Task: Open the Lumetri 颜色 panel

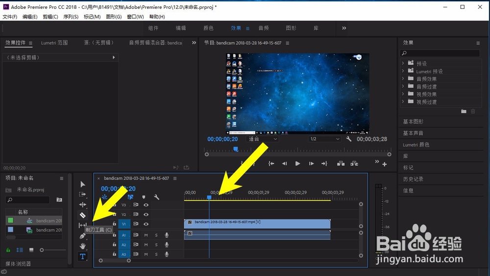Action: tap(416, 145)
